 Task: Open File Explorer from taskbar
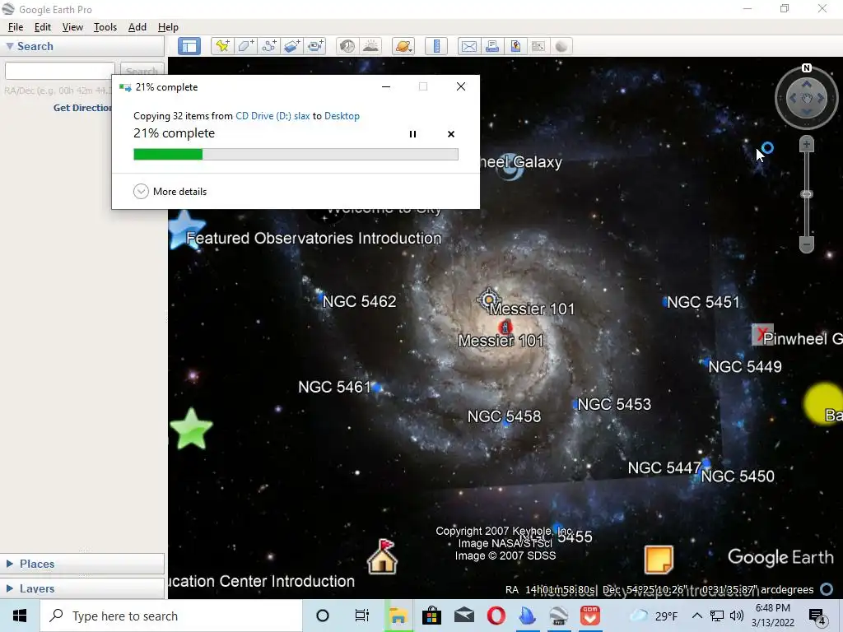tap(398, 616)
